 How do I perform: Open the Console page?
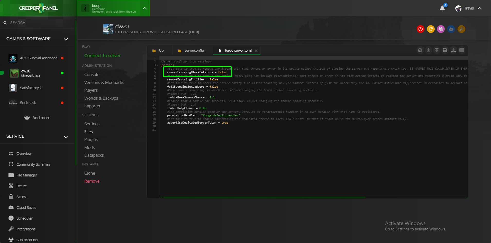tap(92, 74)
